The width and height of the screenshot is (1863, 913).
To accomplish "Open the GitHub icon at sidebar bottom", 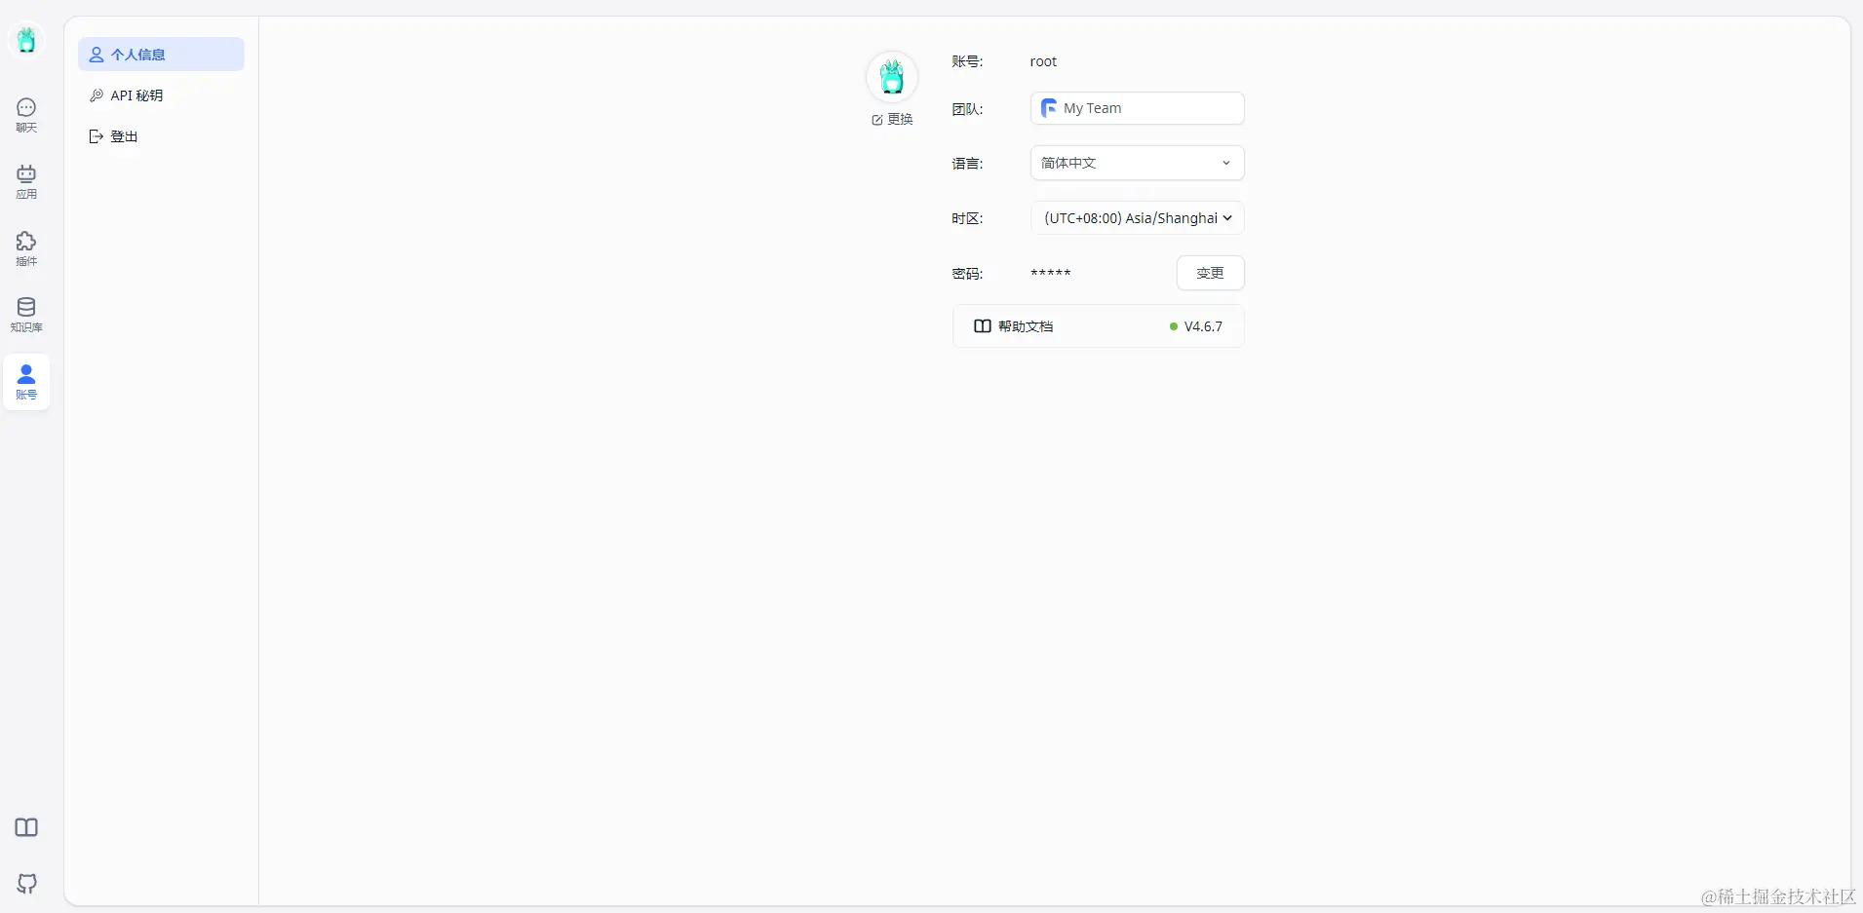I will point(25,884).
